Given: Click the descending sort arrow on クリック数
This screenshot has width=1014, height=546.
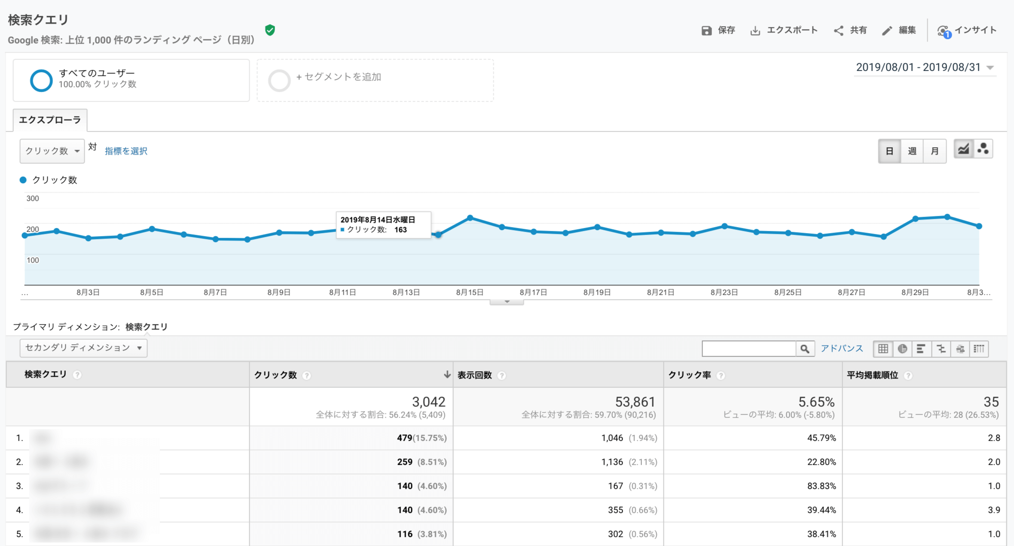Looking at the screenshot, I should coord(447,375).
